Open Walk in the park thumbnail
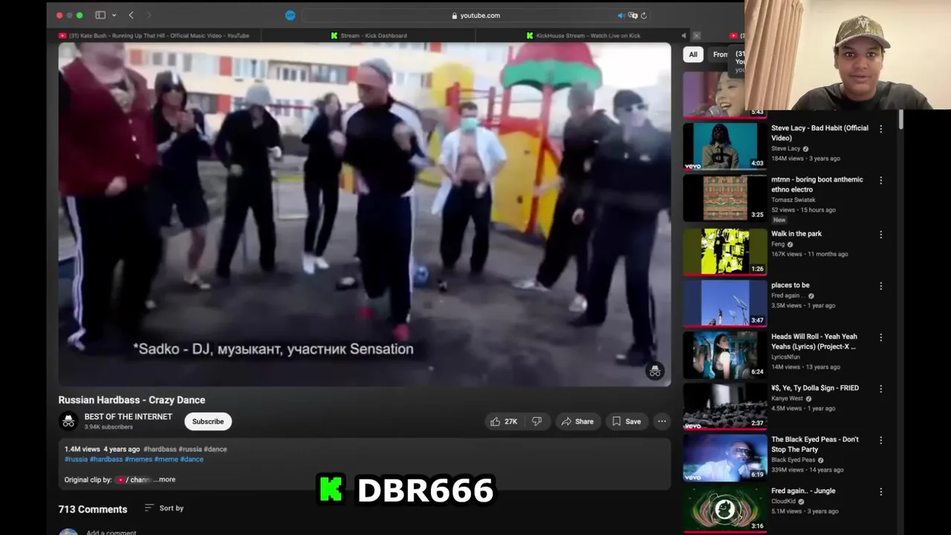This screenshot has height=535, width=951. point(724,251)
